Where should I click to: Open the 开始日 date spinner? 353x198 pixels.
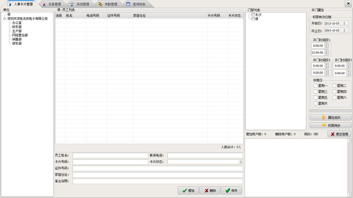point(344,23)
